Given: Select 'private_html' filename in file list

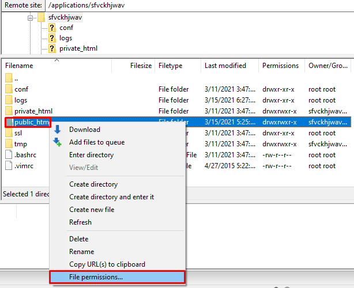Looking at the screenshot, I should coord(33,111).
